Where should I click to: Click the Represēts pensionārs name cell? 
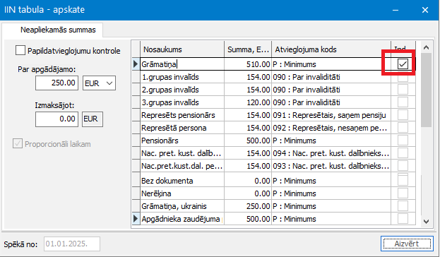[182, 115]
